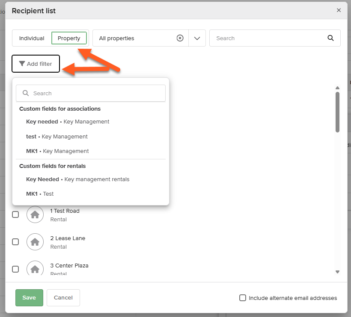
Task: Save the recipient list
Action: (x=29, y=298)
